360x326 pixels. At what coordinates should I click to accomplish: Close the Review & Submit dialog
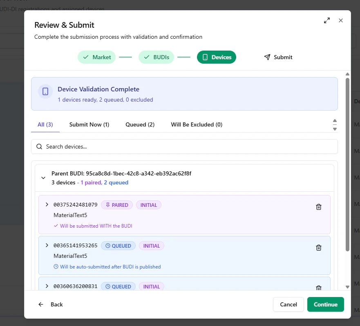point(341,20)
